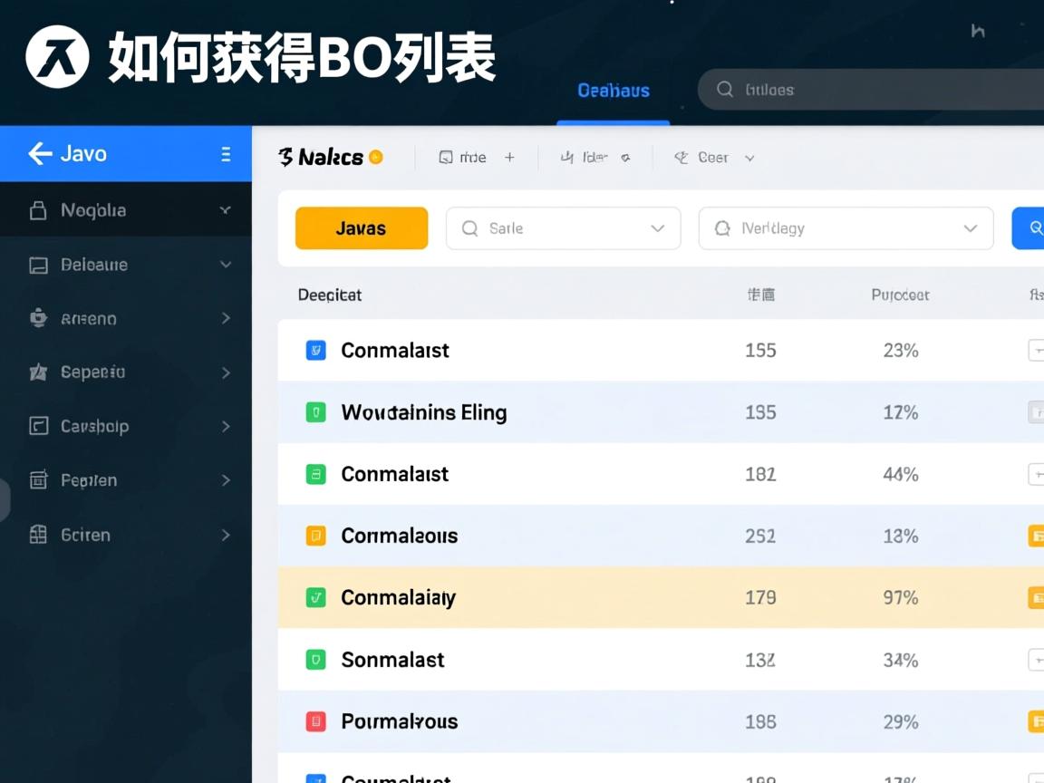Click the red icon next to Poumalvous
The image size is (1044, 783).
pyautogui.click(x=317, y=721)
